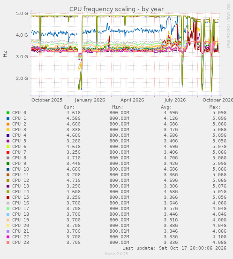The height and width of the screenshot is (259, 233).
Task: Click the 'CPU 18' legend label
Action: (21, 214)
